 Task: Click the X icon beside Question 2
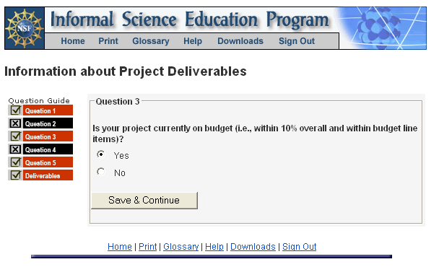tap(15, 123)
